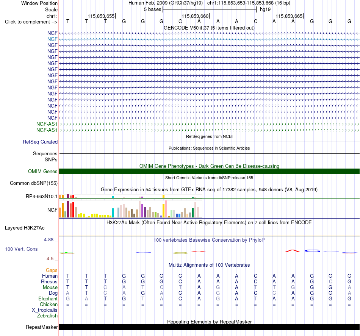Click the 'Dog' species label

tap(53, 293)
